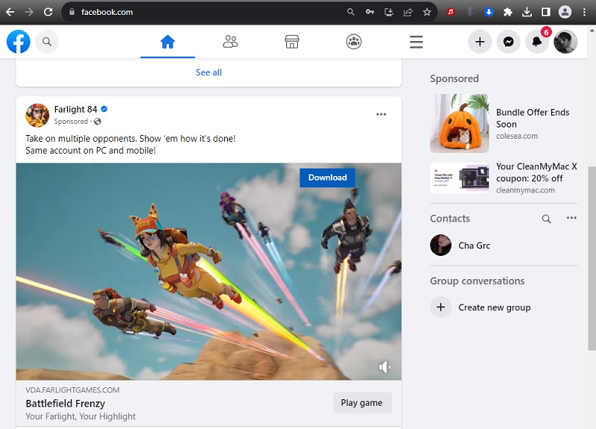Click the public globe icon on post

(x=98, y=122)
